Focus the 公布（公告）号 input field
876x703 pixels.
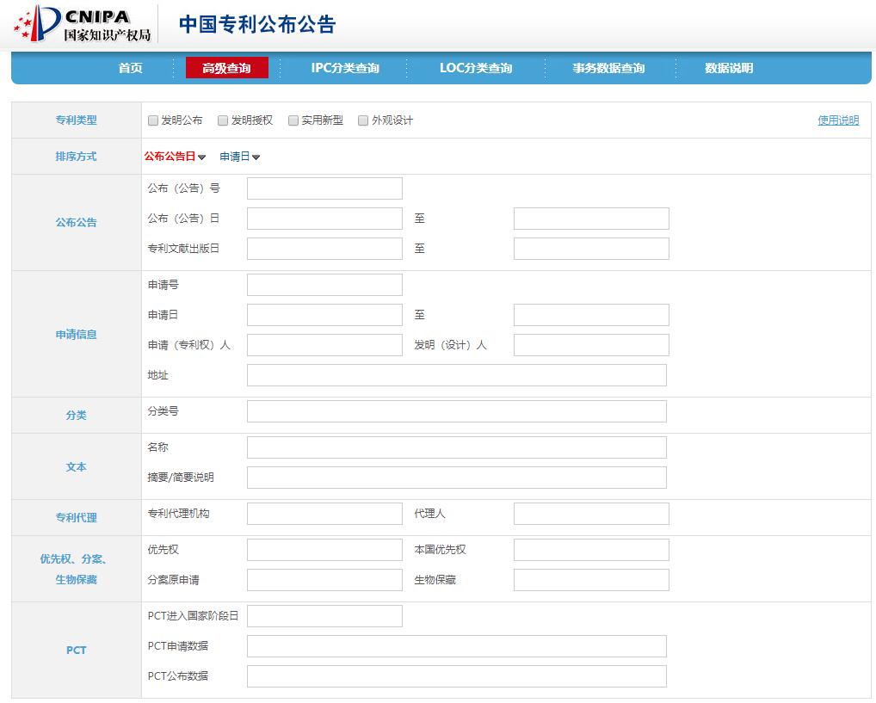pyautogui.click(x=324, y=188)
